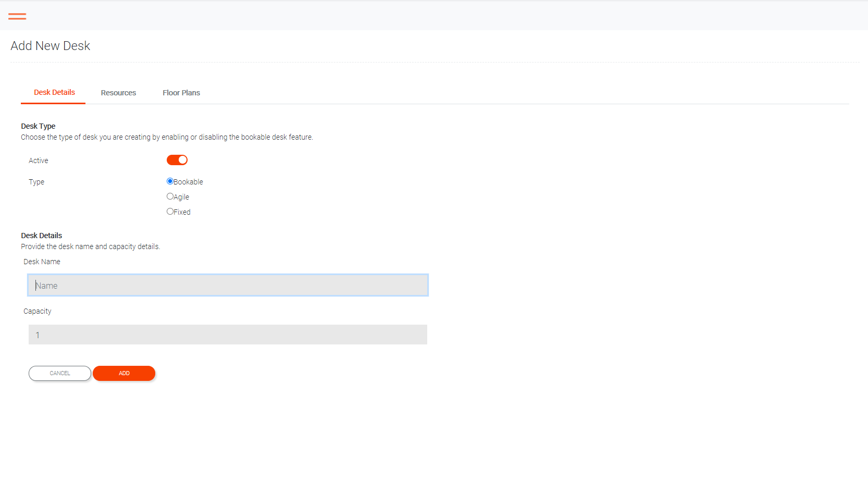Cancel adding the new desk
The height and width of the screenshot is (482, 868).
click(60, 373)
